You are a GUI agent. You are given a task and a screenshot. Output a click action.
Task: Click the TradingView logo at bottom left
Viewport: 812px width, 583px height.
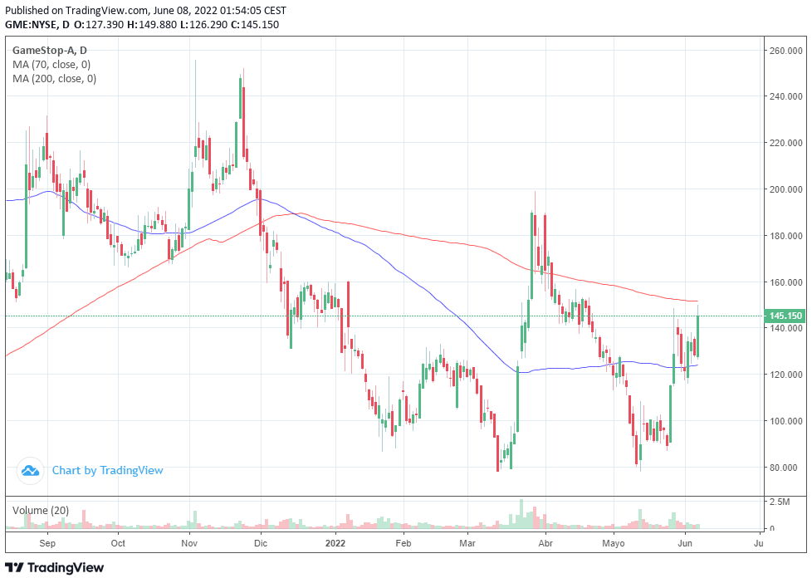coord(54,568)
